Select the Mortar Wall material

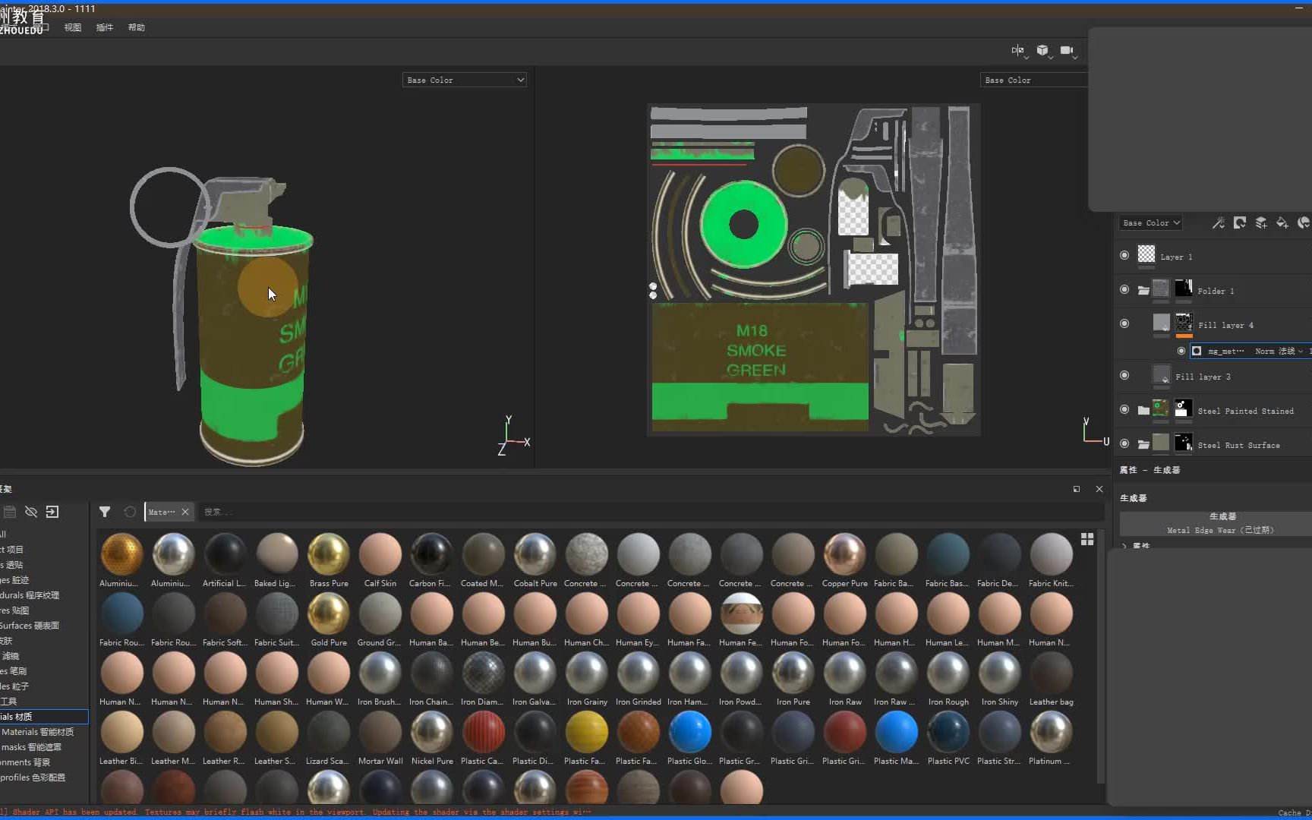click(380, 738)
